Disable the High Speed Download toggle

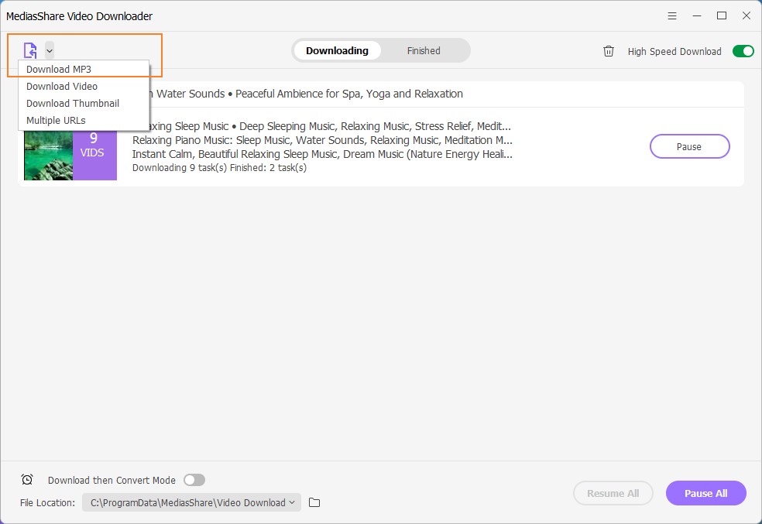743,51
